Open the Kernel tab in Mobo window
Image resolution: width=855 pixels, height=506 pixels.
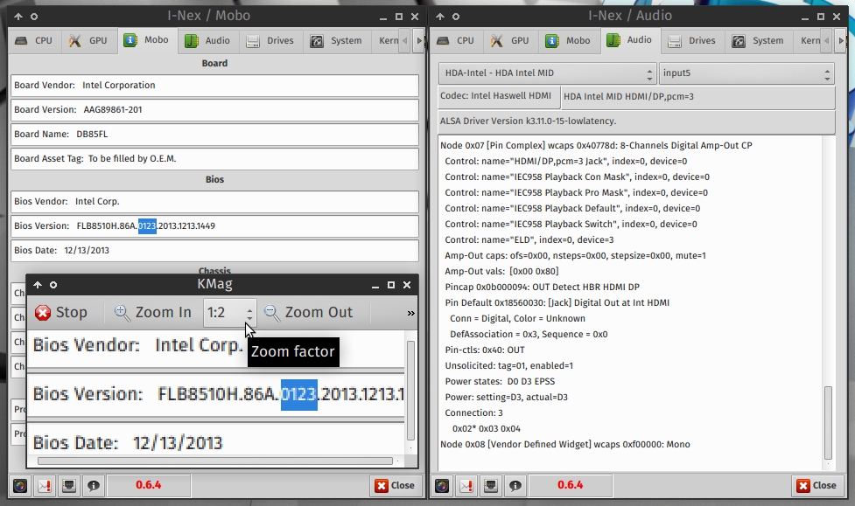(386, 41)
